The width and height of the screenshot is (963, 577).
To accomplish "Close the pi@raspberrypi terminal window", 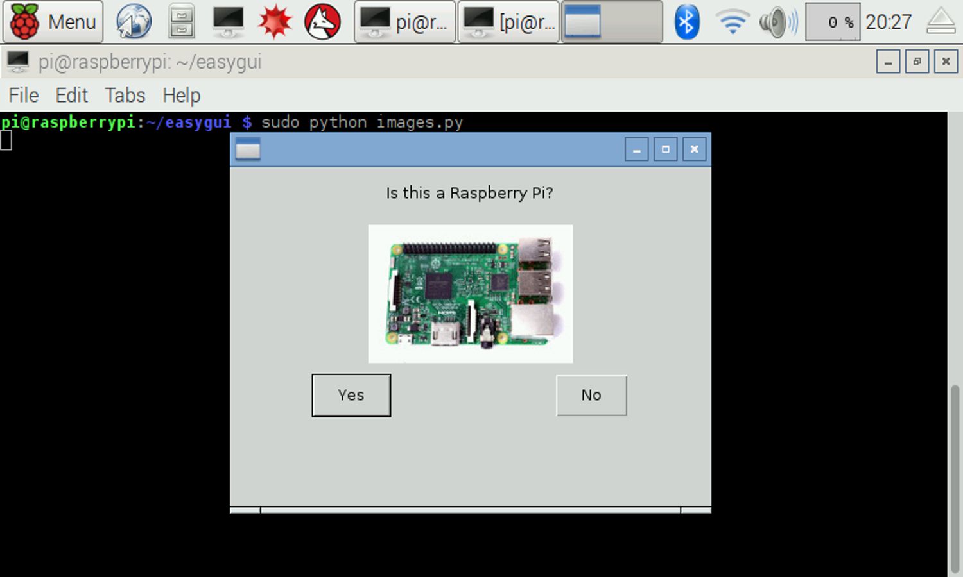I will [x=946, y=62].
